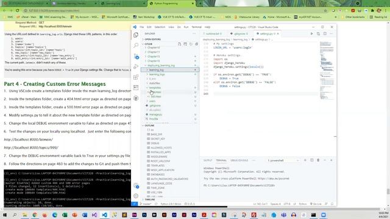Close the terminal panel with X icon
390x219 pixels.
331,161
